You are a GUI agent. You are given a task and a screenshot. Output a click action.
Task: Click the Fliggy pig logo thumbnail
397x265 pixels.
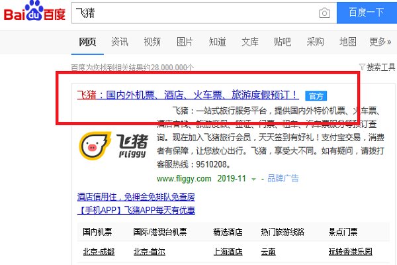(113, 146)
